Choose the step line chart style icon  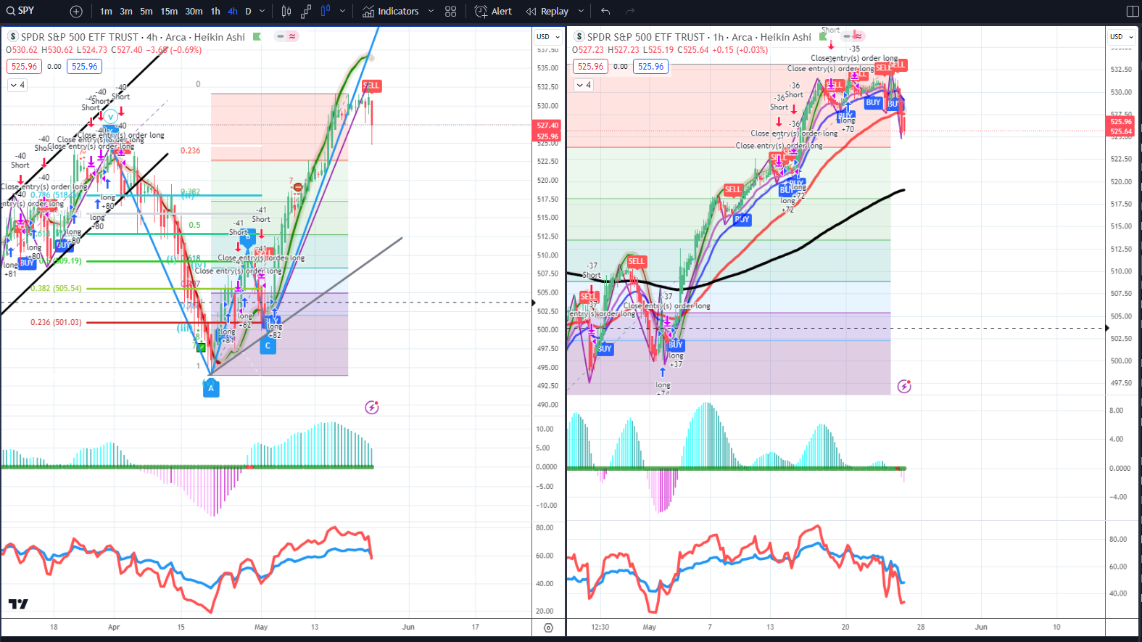(306, 12)
